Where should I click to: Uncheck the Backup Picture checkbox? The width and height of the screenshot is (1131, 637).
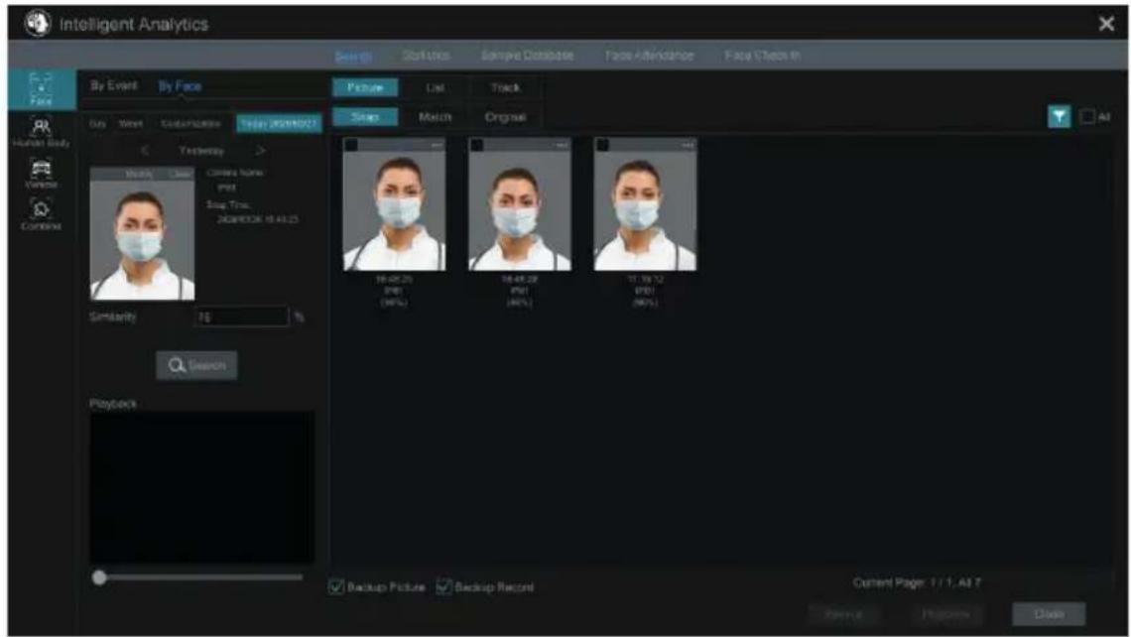[336, 586]
